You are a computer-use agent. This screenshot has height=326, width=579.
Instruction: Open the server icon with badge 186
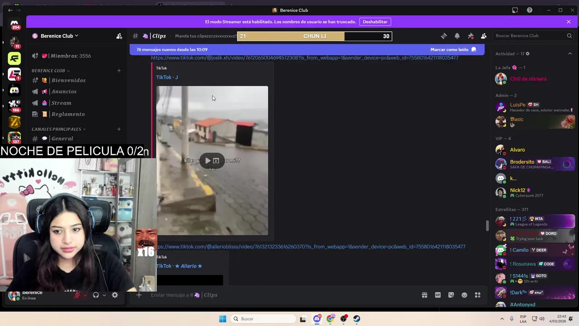[14, 105]
